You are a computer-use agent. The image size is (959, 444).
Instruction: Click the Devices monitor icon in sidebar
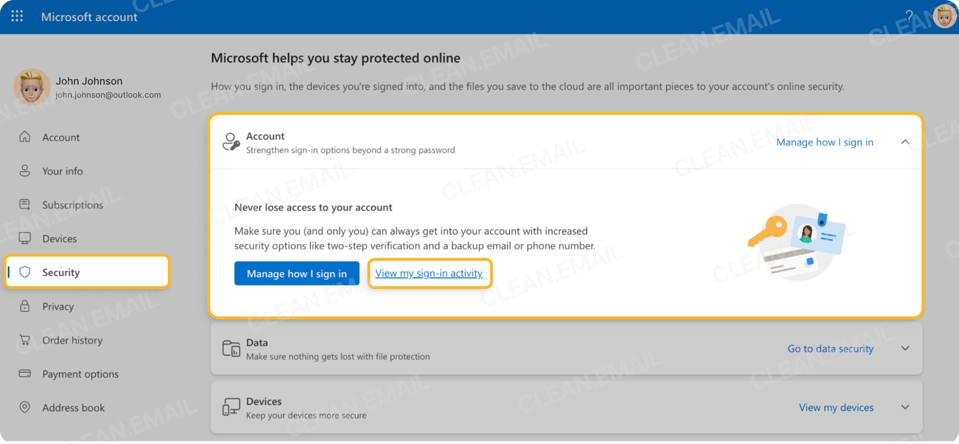[x=25, y=238]
